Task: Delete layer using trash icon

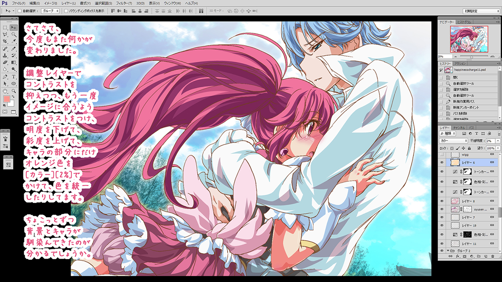Action: tap(493, 256)
